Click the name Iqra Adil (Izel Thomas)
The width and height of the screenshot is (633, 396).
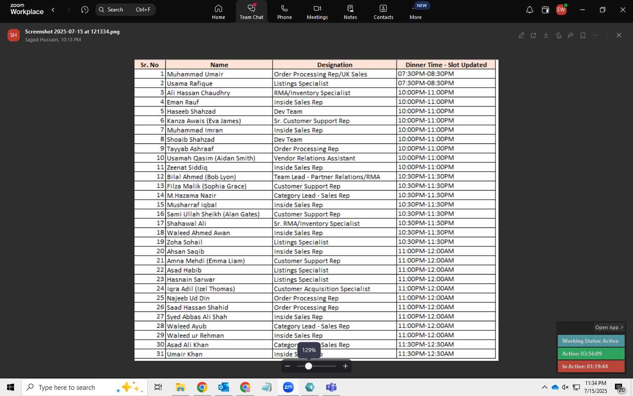click(200, 289)
